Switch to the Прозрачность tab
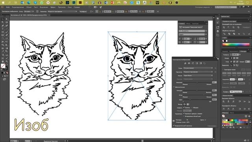The height and width of the screenshot is (142, 252). point(234,51)
